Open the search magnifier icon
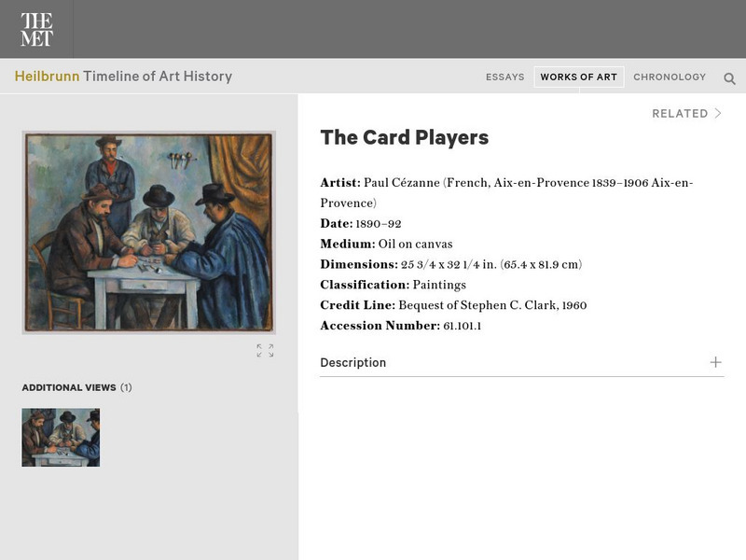The image size is (746, 560). click(x=729, y=78)
